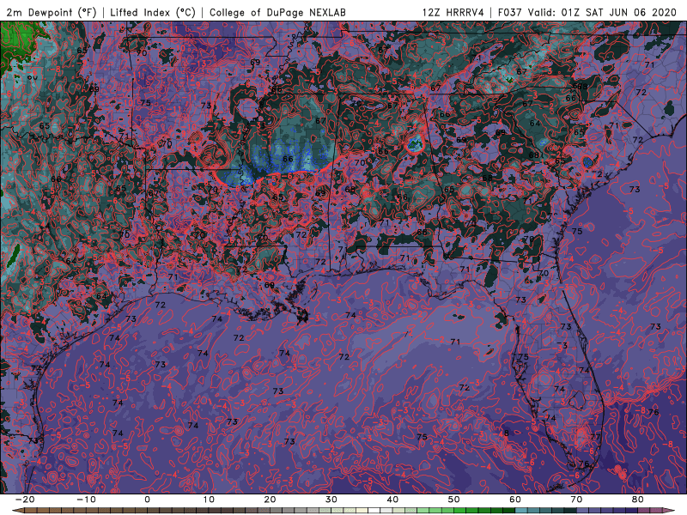Click the Lifted Index (°C) title label
The image size is (687, 515).
pos(153,12)
